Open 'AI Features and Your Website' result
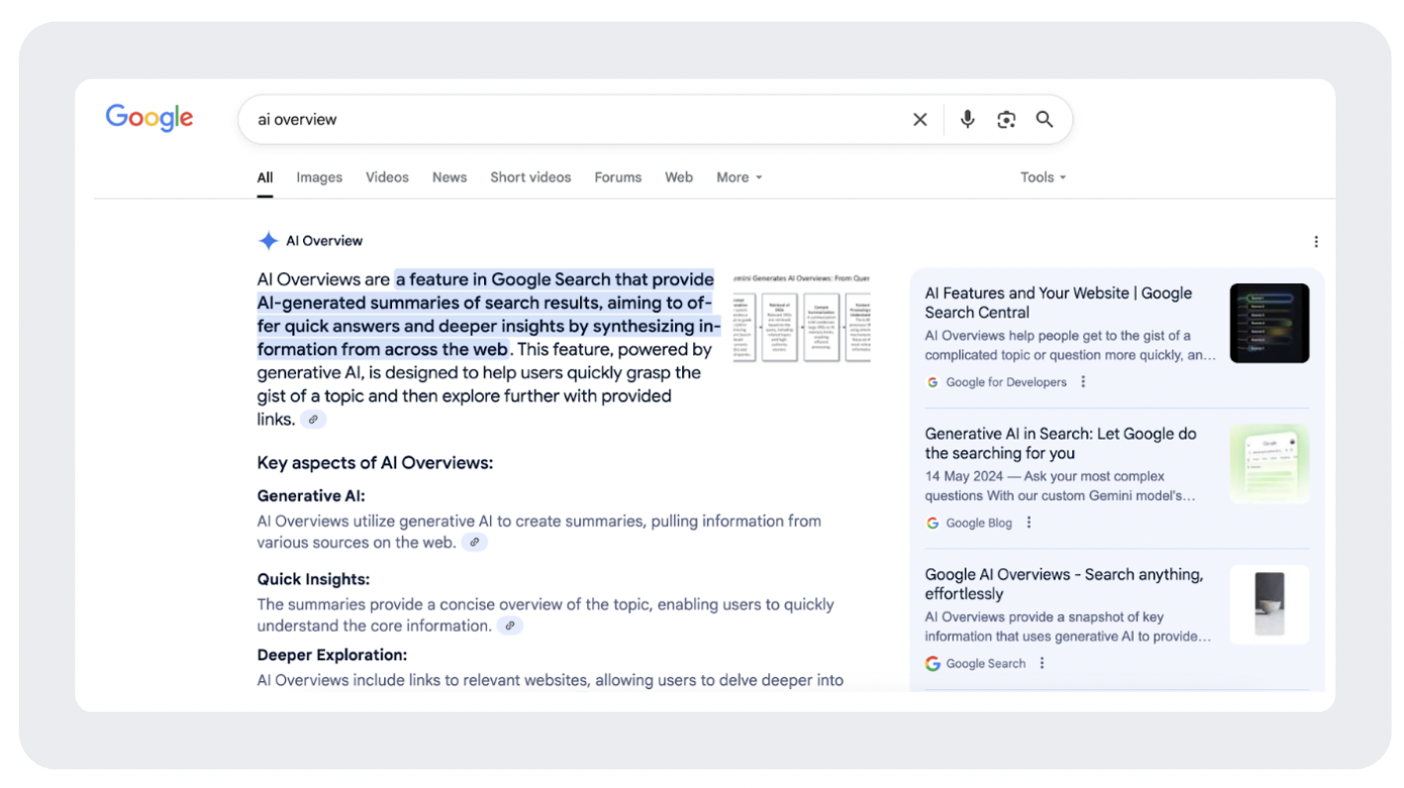1404x788 pixels. point(1058,303)
